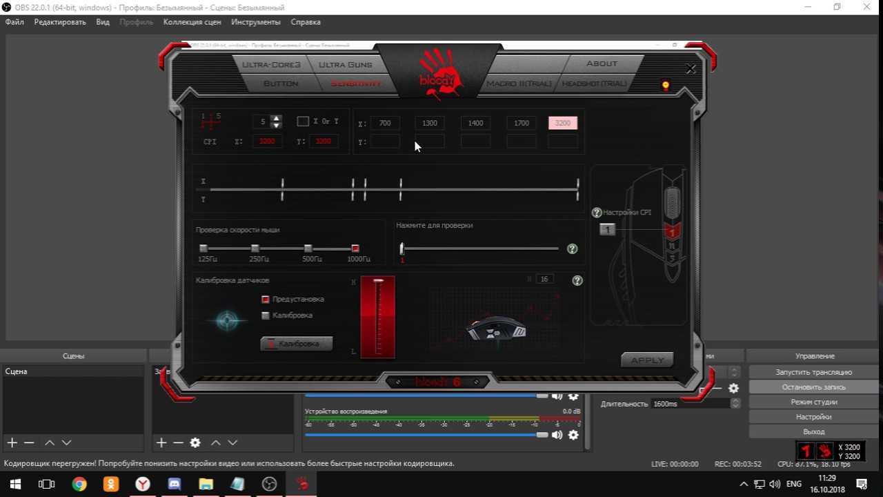Select the 1700 CPI X preset

(522, 123)
